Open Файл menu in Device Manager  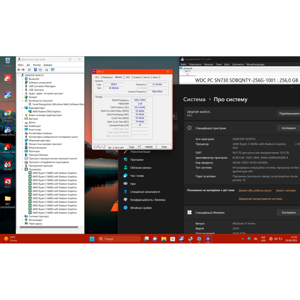tap(21, 65)
